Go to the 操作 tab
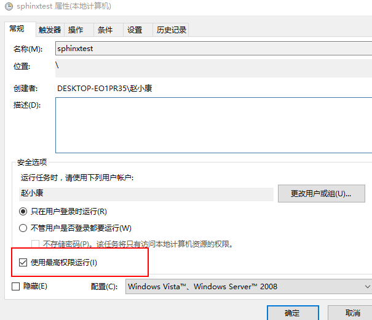This screenshot has height=320, width=372. 76,30
